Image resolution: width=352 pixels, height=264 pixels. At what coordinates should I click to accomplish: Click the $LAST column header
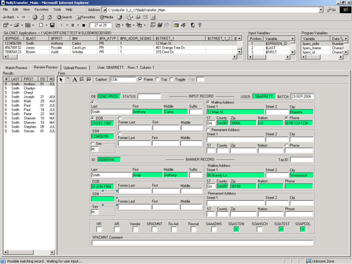point(37,38)
